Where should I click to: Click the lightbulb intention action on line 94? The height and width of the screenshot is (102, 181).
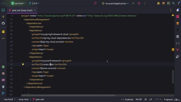[23, 64]
